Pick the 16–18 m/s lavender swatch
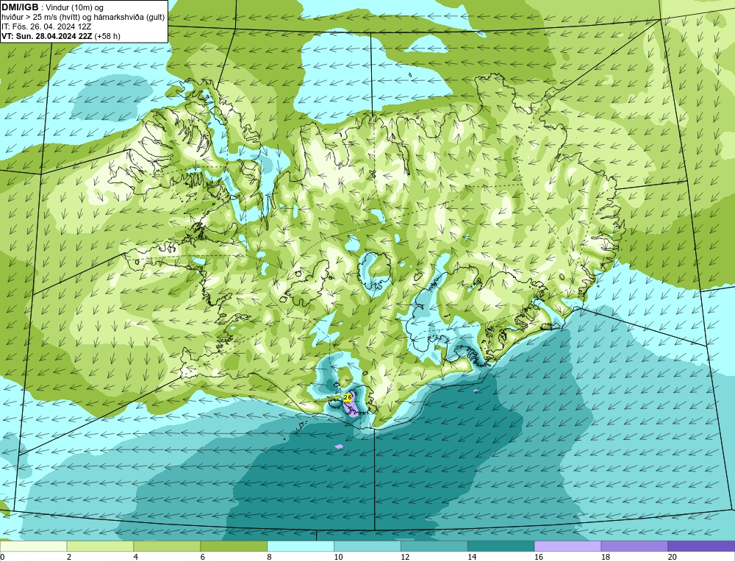The width and height of the screenshot is (735, 562). tap(567, 546)
